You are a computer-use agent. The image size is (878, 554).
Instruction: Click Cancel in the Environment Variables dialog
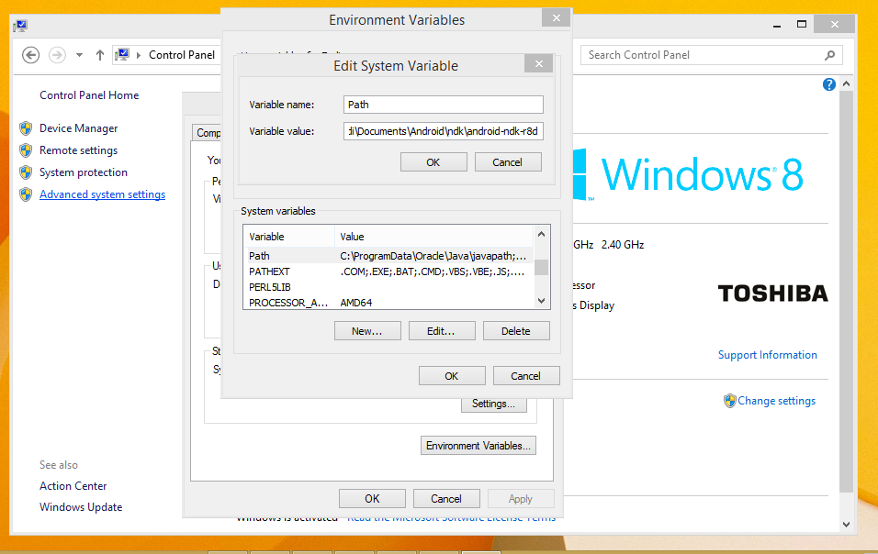point(526,376)
